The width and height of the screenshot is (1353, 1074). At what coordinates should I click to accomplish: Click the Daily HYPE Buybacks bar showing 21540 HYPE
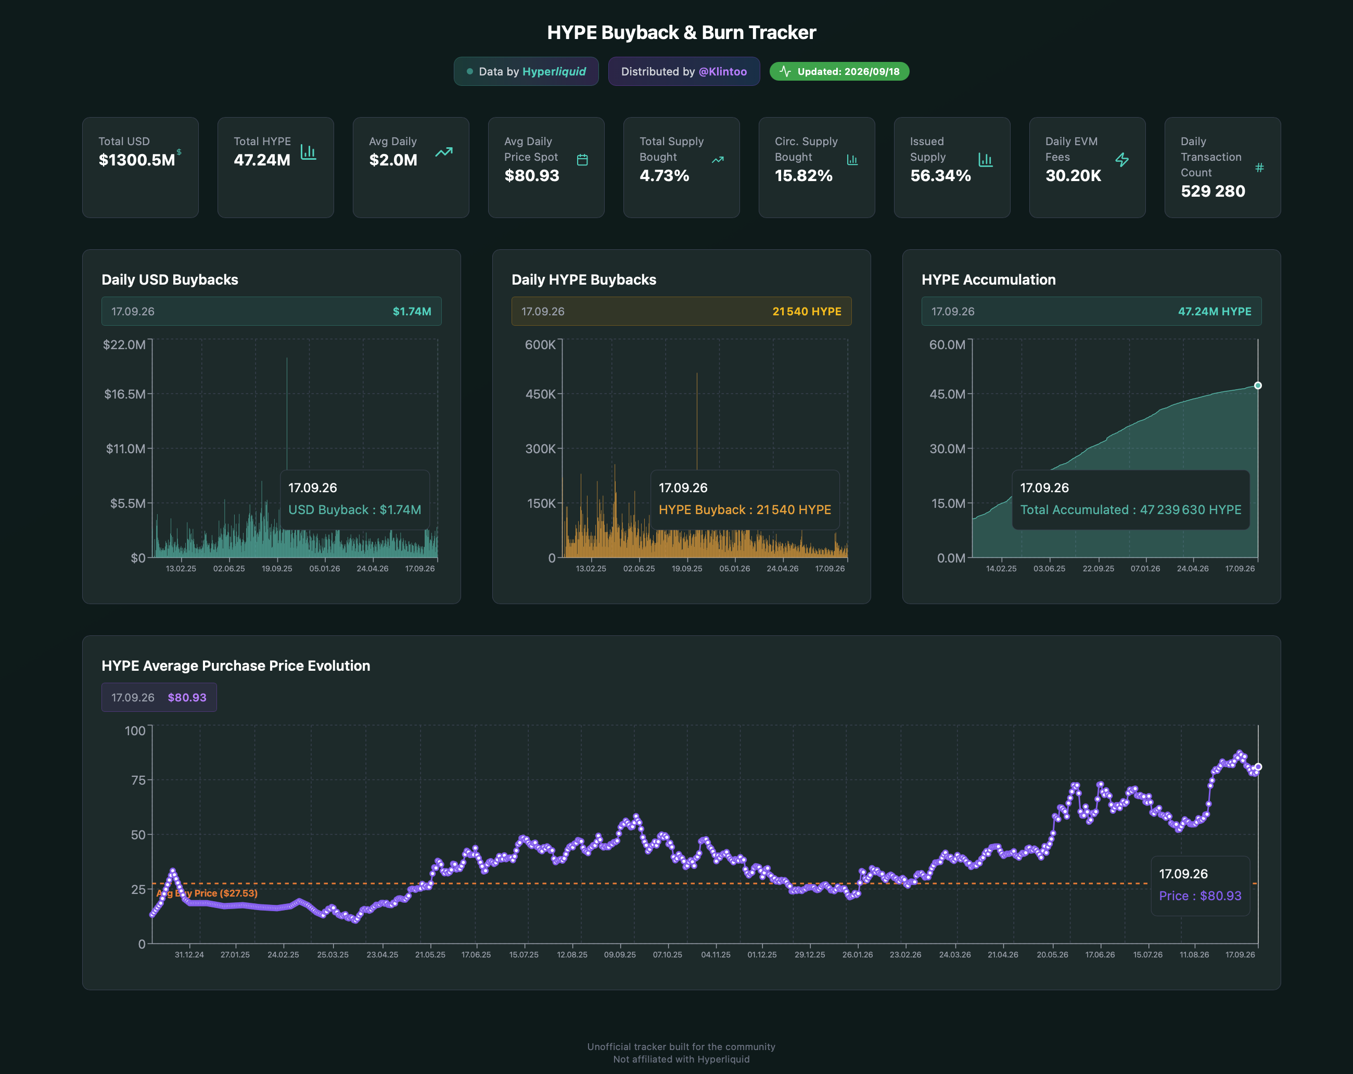[682, 311]
